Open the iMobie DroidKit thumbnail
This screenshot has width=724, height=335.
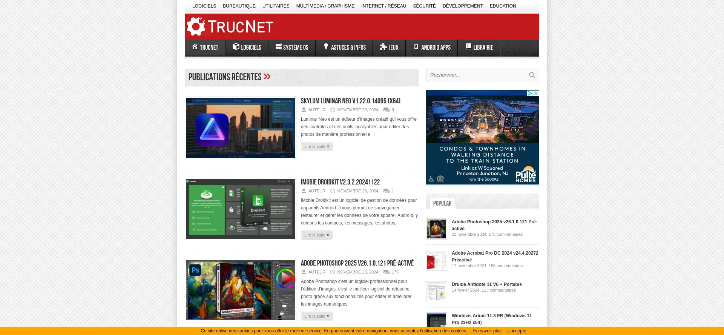(x=241, y=209)
